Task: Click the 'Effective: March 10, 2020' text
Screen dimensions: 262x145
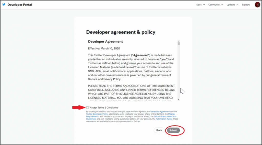Action: click(104, 49)
